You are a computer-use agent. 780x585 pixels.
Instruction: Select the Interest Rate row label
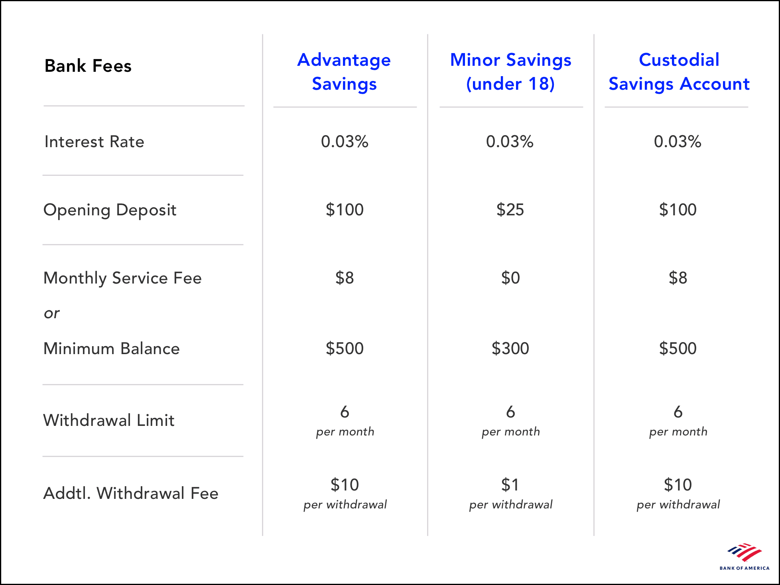[x=94, y=142]
